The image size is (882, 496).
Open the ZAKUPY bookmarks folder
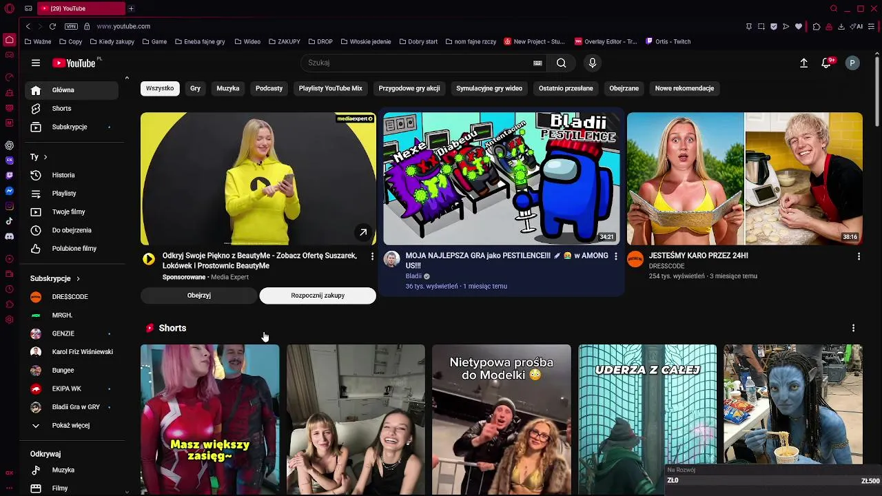coord(284,41)
